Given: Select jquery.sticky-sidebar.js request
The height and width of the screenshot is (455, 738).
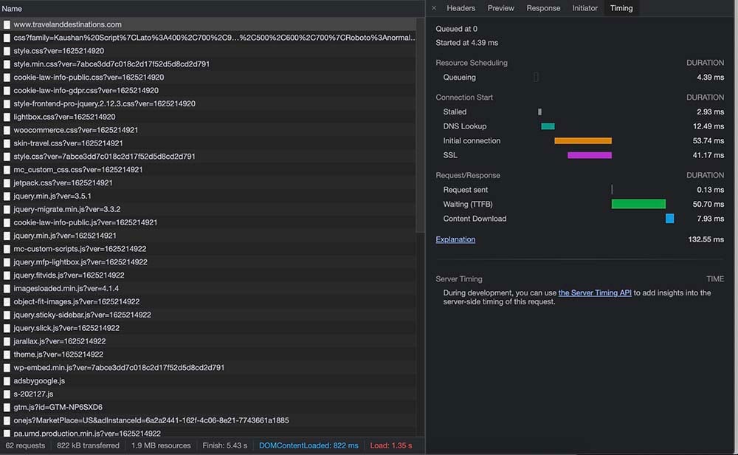Looking at the screenshot, I should (208, 315).
